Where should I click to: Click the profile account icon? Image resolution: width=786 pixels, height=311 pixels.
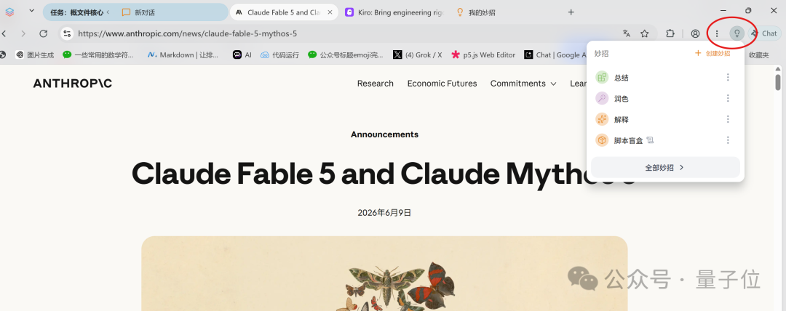[x=695, y=33]
